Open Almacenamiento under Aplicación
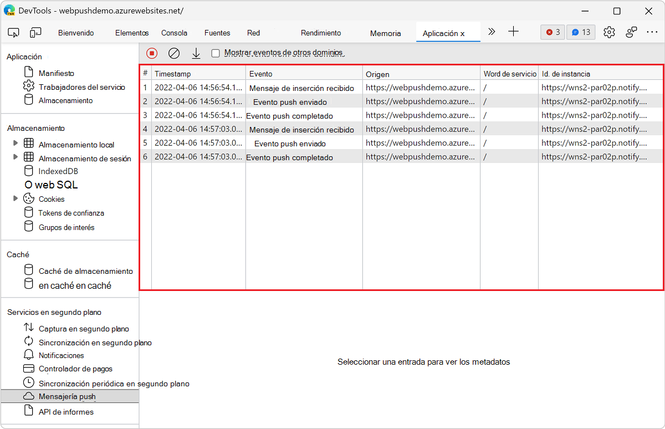 click(x=65, y=100)
